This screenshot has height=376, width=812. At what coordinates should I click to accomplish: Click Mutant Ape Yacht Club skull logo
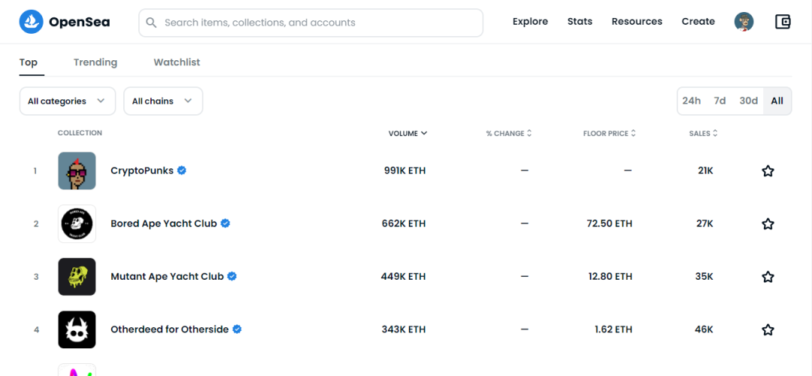pyautogui.click(x=77, y=277)
